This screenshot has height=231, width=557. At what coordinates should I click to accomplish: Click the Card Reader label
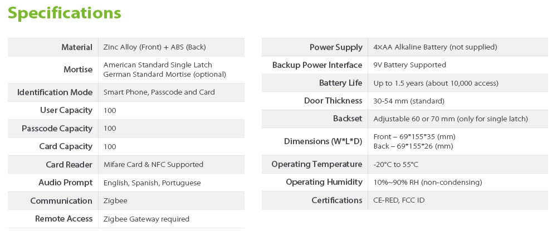[69, 165]
